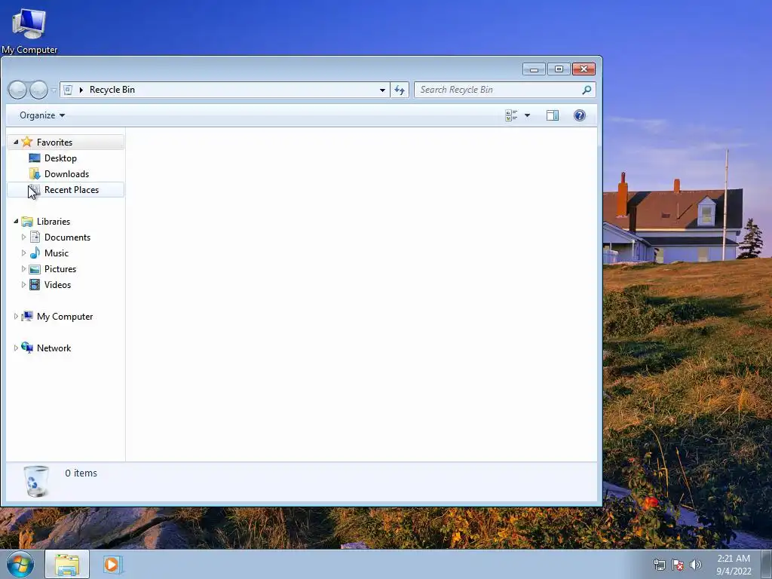This screenshot has height=579, width=772.
Task: Expand the breadcrumb arrow before Recycle Bin
Action: pyautogui.click(x=81, y=90)
